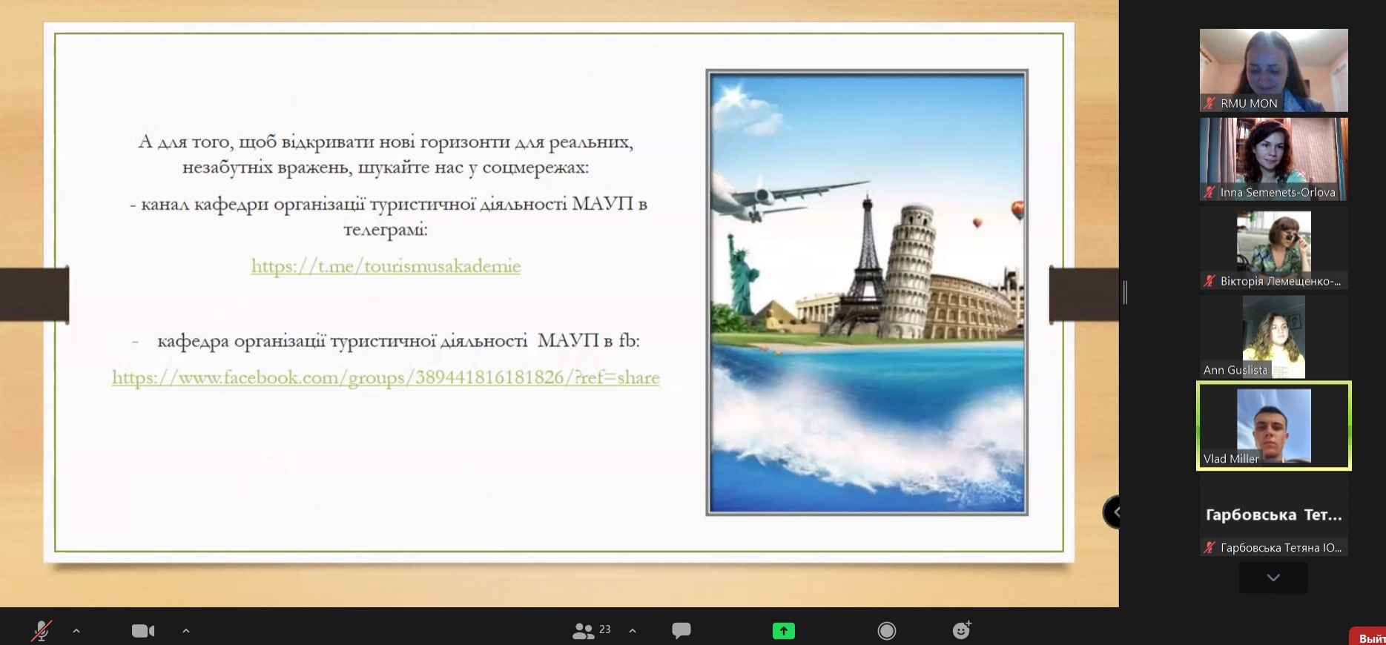Select Вікторія Лемещенко video thumbnail

[x=1274, y=248]
